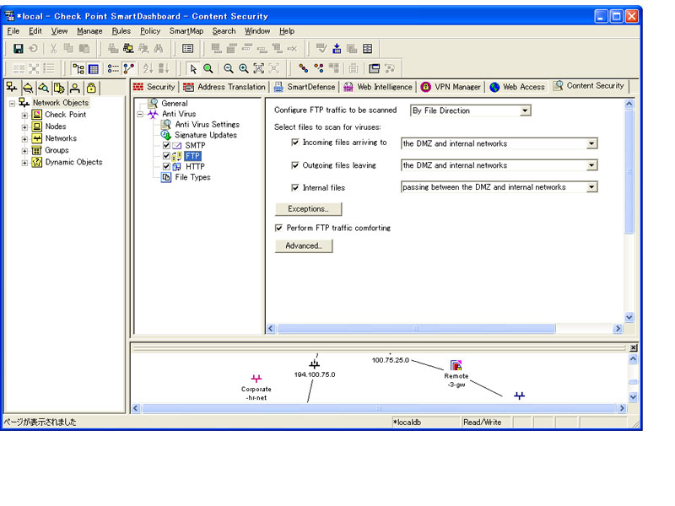Toggle the SMTP anti virus checkbox

pyautogui.click(x=166, y=145)
